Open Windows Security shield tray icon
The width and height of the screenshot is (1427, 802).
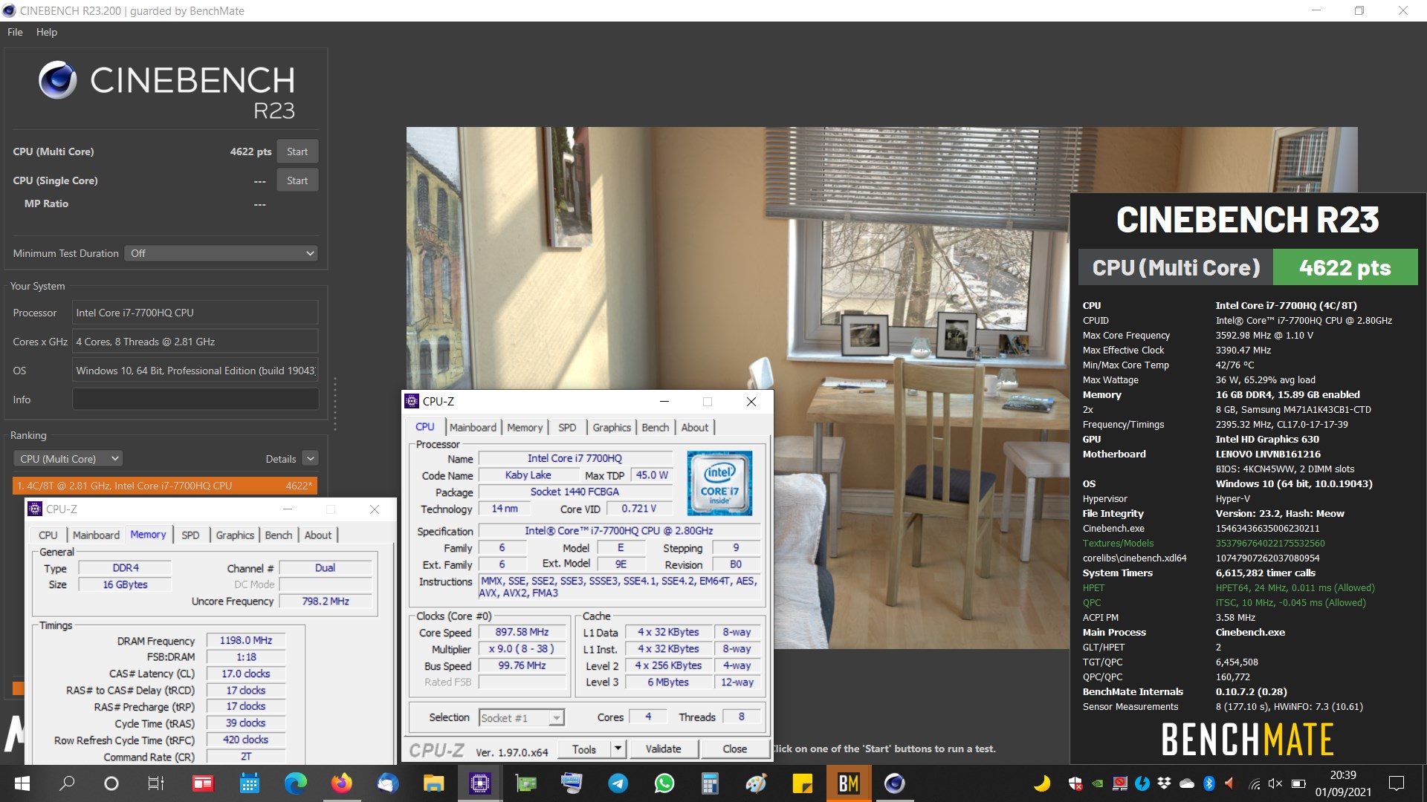click(x=1075, y=783)
